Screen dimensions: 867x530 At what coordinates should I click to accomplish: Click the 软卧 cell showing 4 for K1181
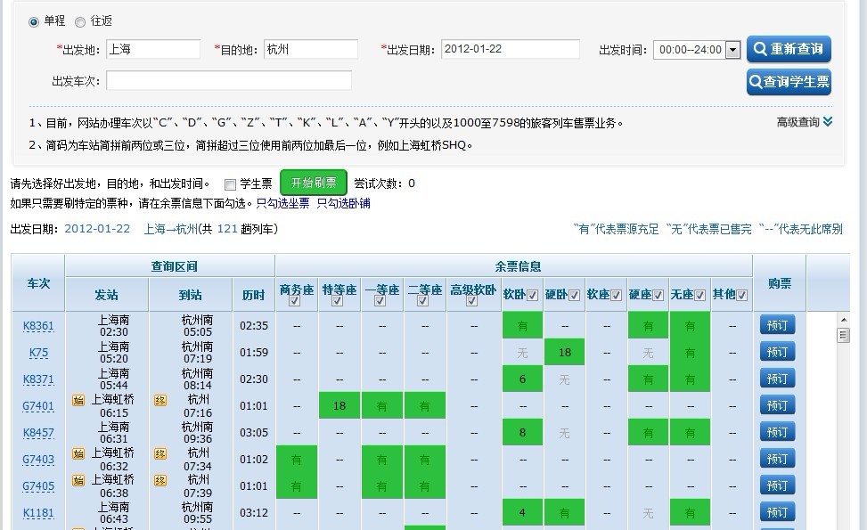(522, 512)
